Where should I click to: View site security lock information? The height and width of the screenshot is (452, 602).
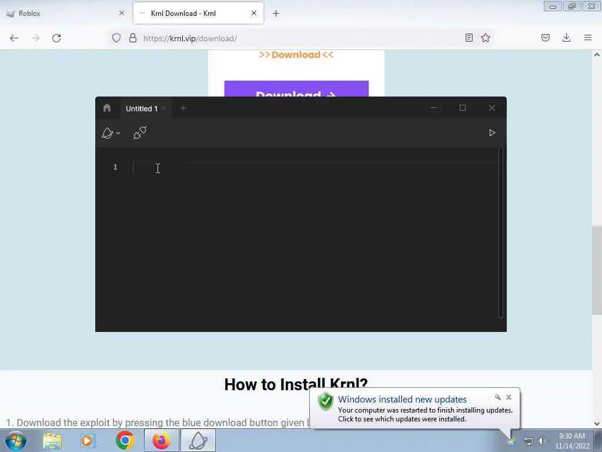[x=133, y=38]
